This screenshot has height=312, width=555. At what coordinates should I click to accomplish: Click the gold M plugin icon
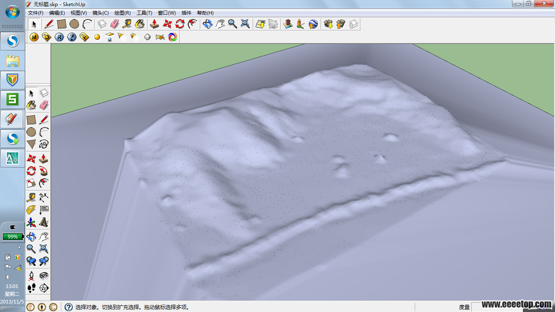coord(34,37)
